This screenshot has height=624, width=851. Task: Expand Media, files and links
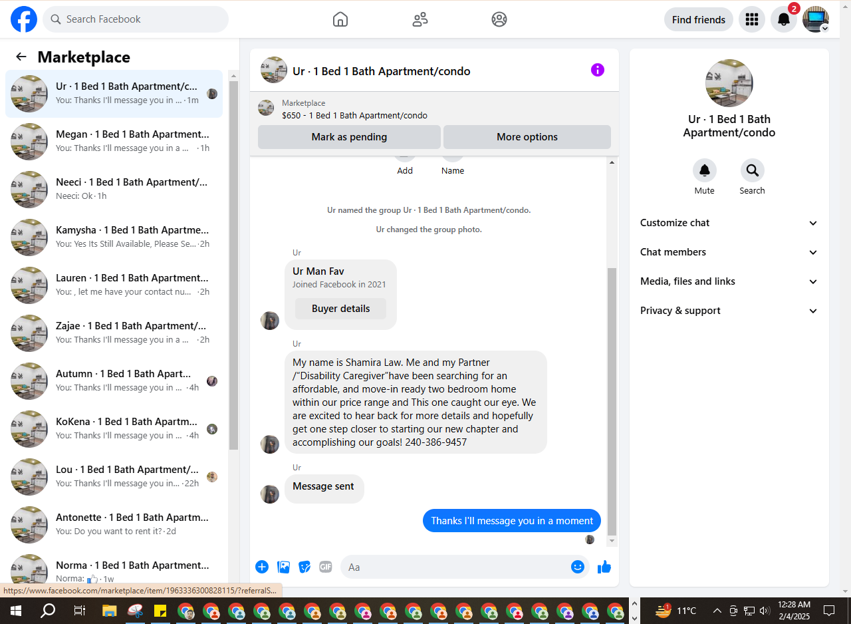pos(729,281)
